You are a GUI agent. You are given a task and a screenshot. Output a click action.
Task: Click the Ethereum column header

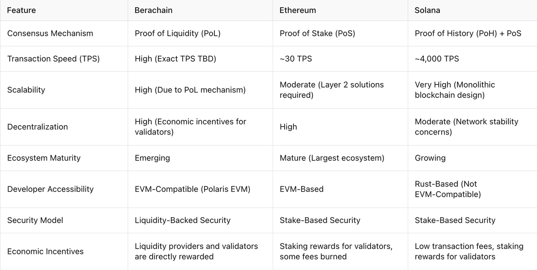tap(298, 10)
